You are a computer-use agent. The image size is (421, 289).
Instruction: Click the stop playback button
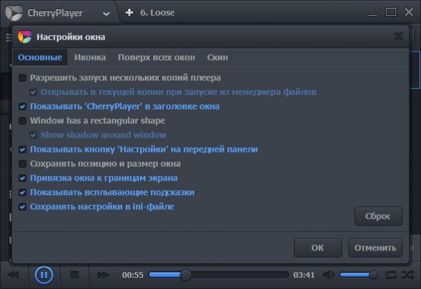click(75, 275)
